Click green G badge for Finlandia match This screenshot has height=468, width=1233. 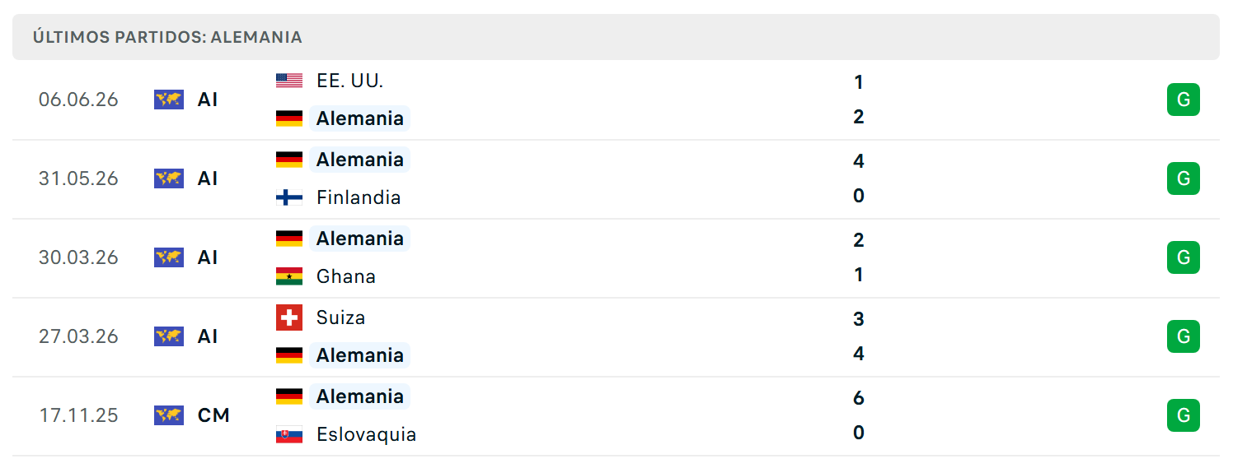coord(1184,178)
